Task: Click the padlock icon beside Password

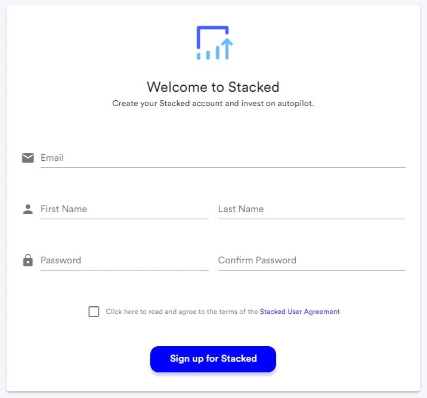Action: (28, 260)
